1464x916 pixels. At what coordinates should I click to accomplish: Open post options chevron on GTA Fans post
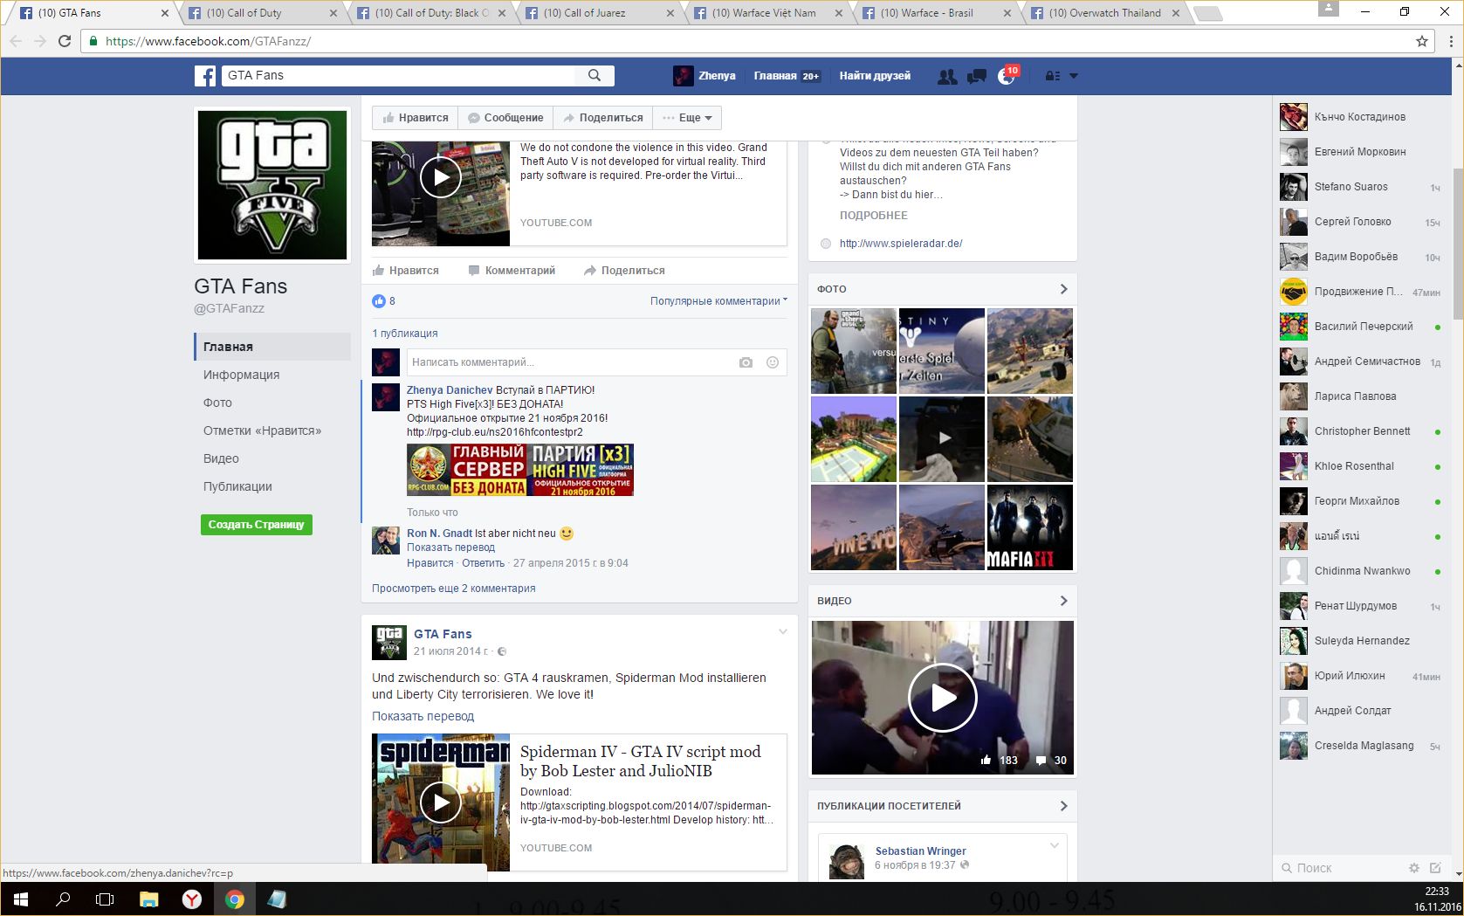(783, 632)
